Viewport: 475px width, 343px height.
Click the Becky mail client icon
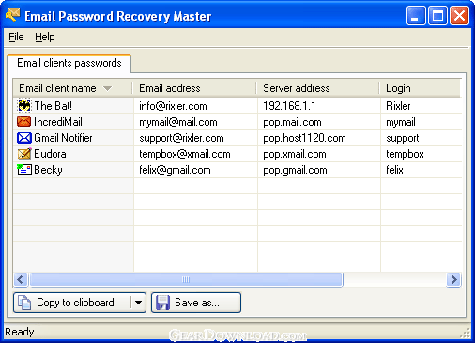click(x=24, y=169)
